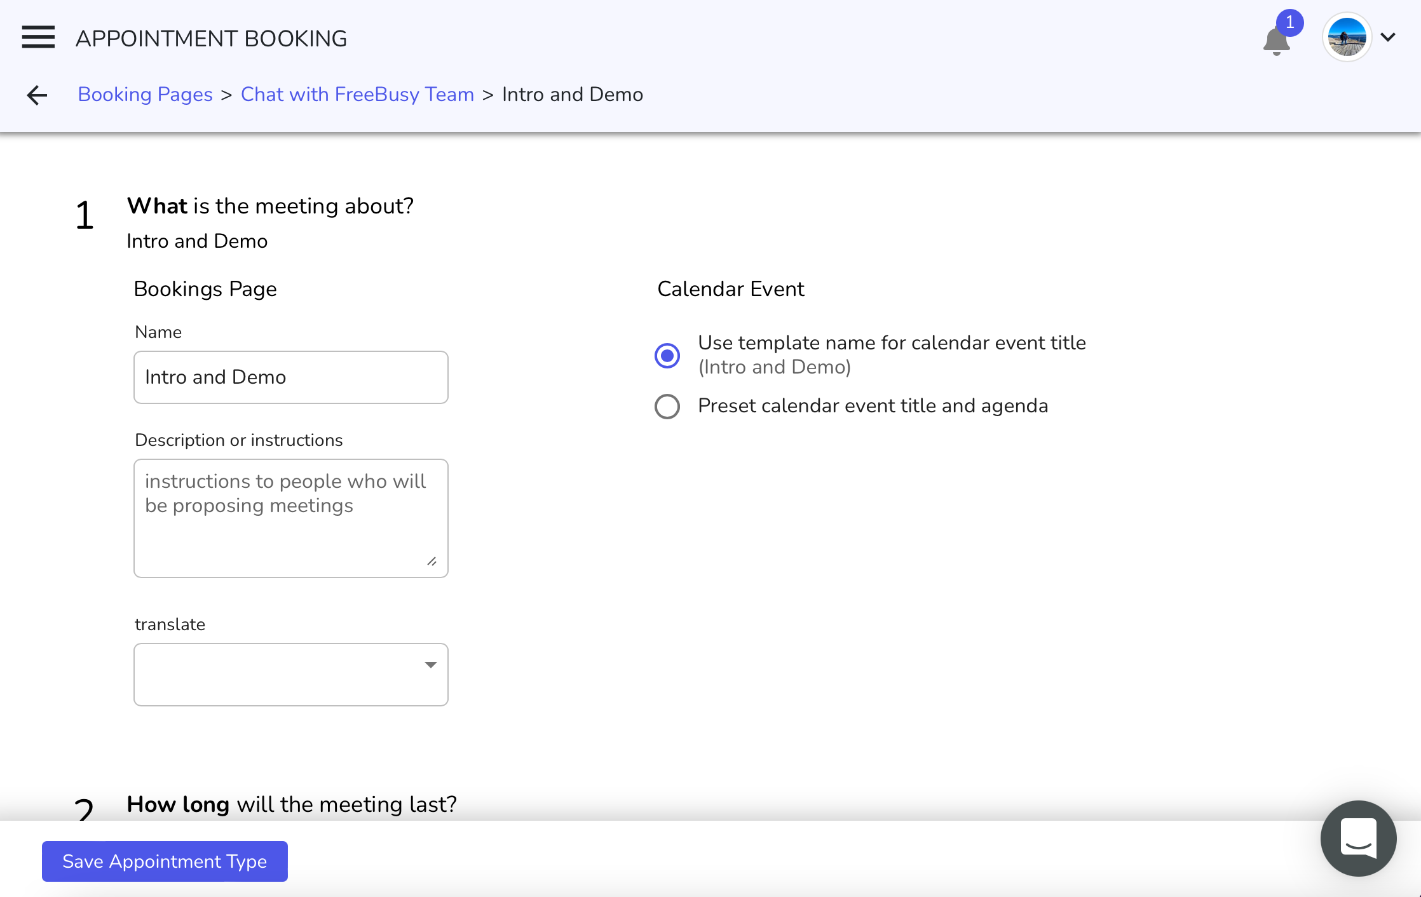Click the description textarea resize handle
This screenshot has height=897, width=1421.
tap(432, 561)
